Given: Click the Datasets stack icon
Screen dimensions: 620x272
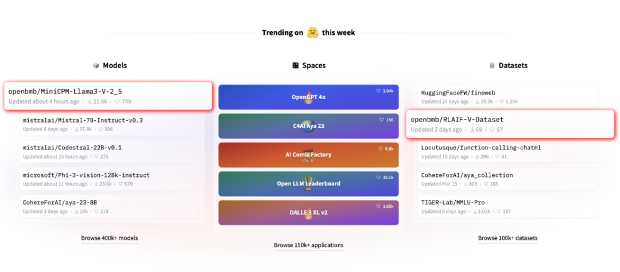Looking at the screenshot, I should coord(491,66).
